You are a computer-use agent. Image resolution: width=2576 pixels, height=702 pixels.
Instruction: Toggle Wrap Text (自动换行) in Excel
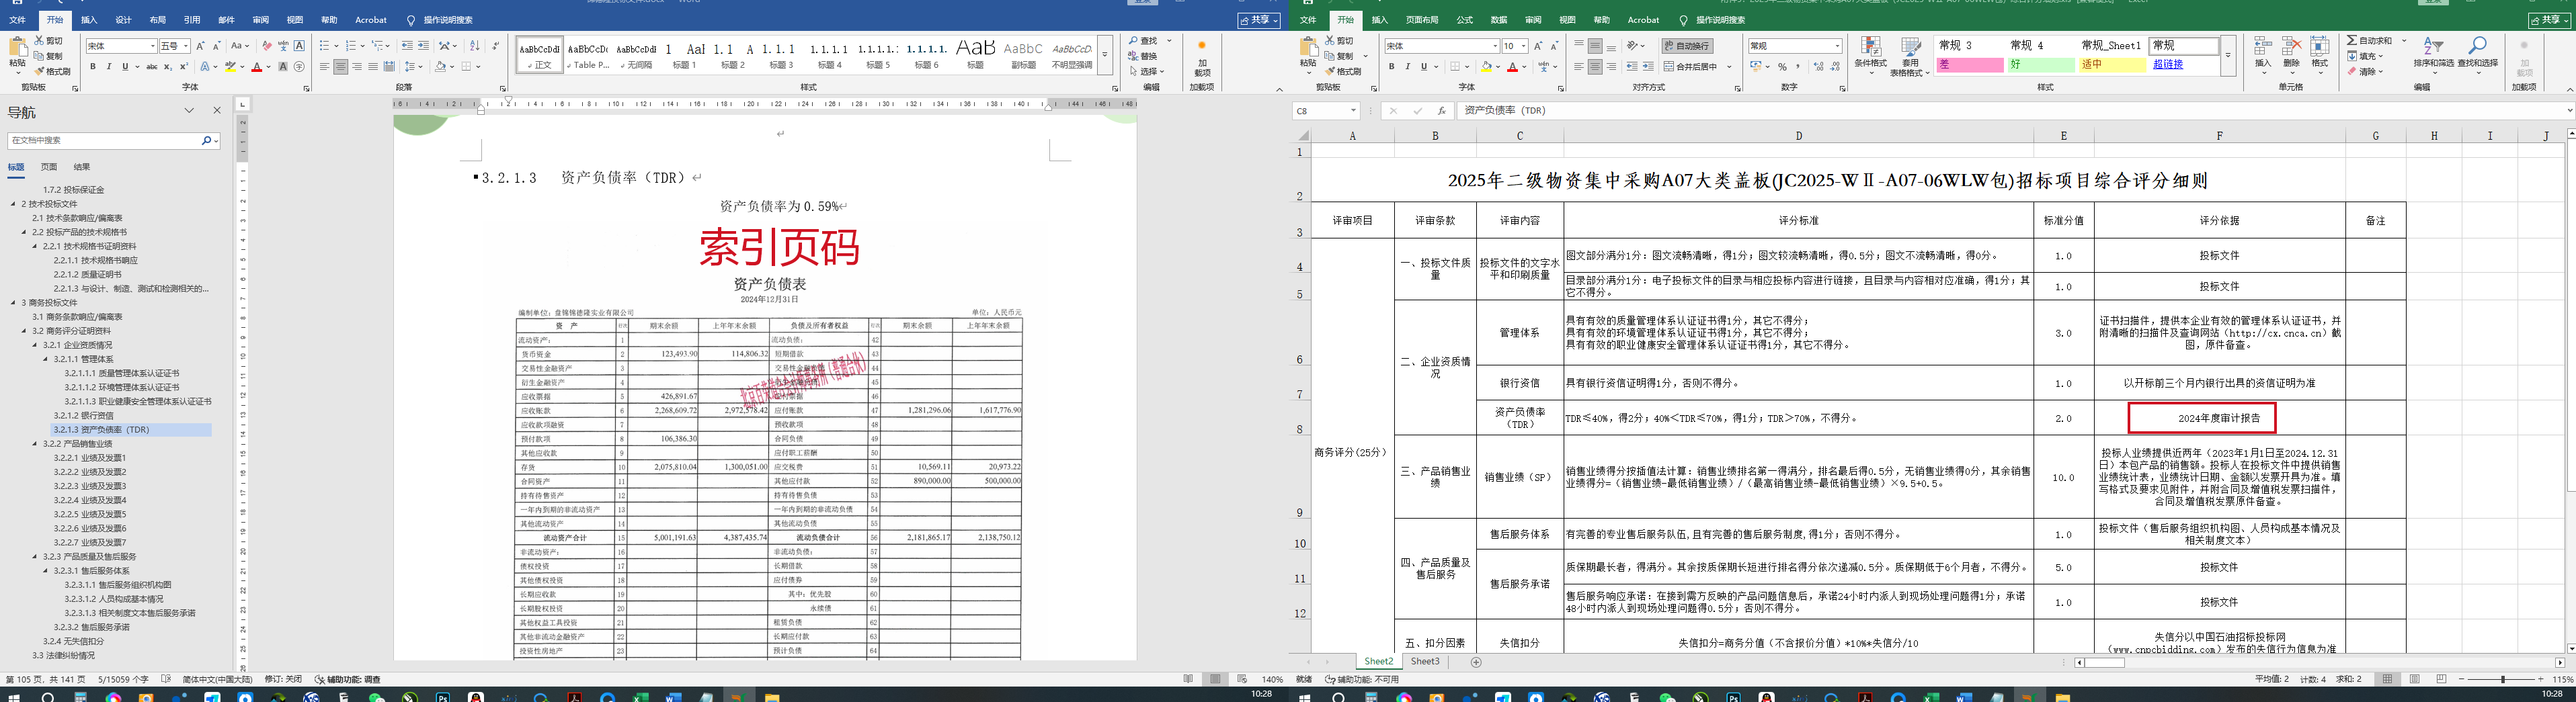point(1687,46)
